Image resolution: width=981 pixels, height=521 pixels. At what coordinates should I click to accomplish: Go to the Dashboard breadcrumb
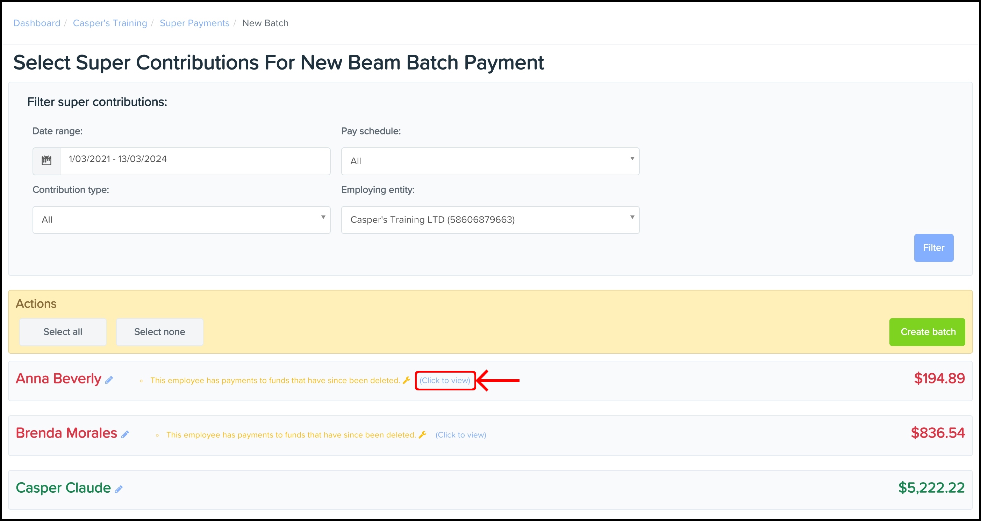tap(37, 23)
